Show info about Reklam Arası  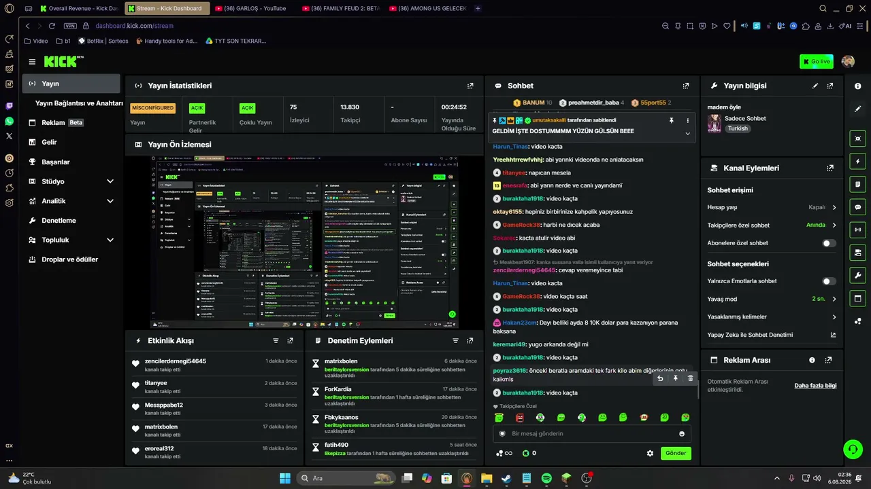(x=812, y=360)
